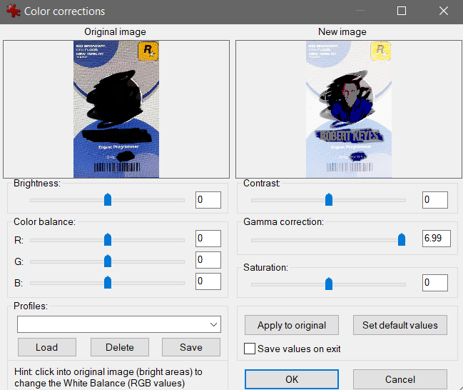Click the Original image preview
Screen dimensions: 463x390
[116, 109]
